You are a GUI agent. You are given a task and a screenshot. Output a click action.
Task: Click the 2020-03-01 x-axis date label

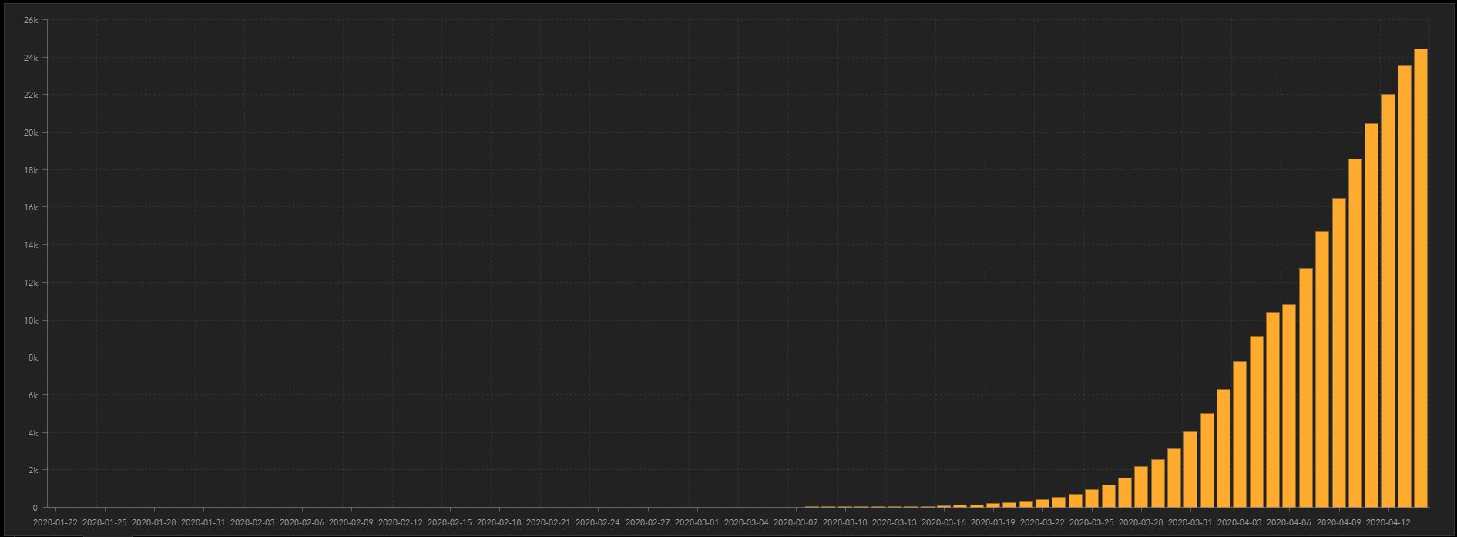697,522
